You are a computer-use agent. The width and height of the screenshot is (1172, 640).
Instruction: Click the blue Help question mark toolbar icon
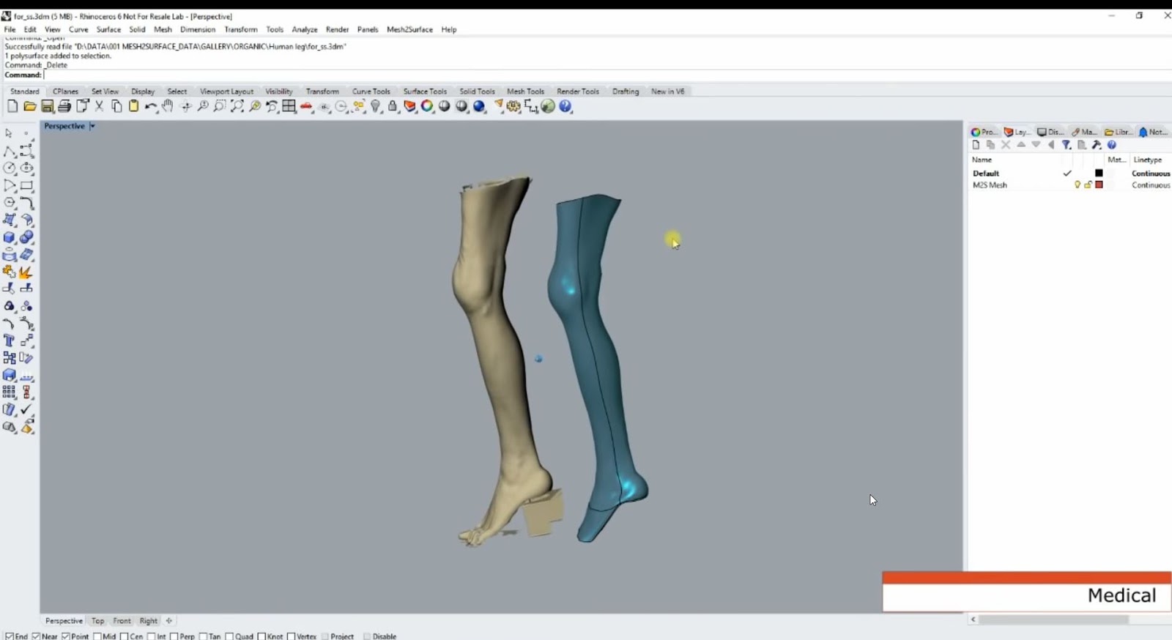click(x=565, y=107)
